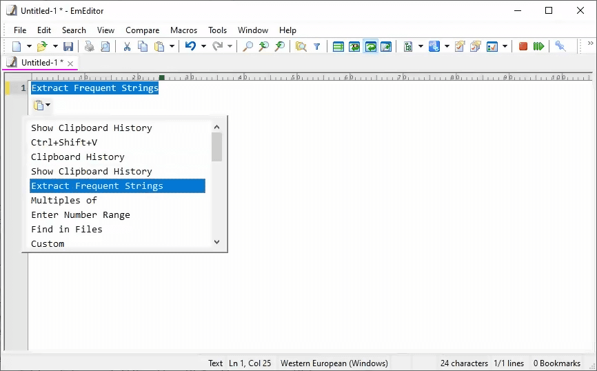This screenshot has width=597, height=371.
Task: Create a new file with the New icon
Action: tap(17, 46)
